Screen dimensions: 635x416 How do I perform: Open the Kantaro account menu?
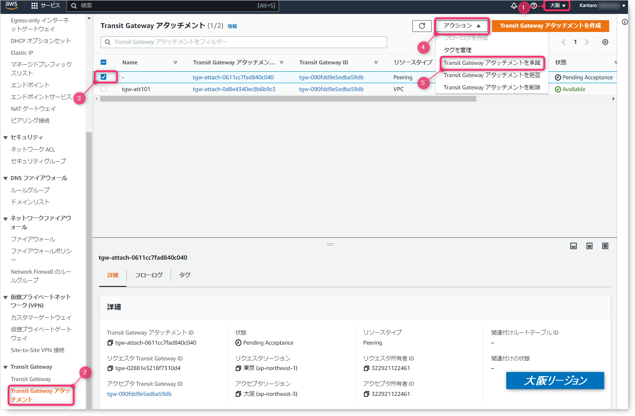coord(602,6)
